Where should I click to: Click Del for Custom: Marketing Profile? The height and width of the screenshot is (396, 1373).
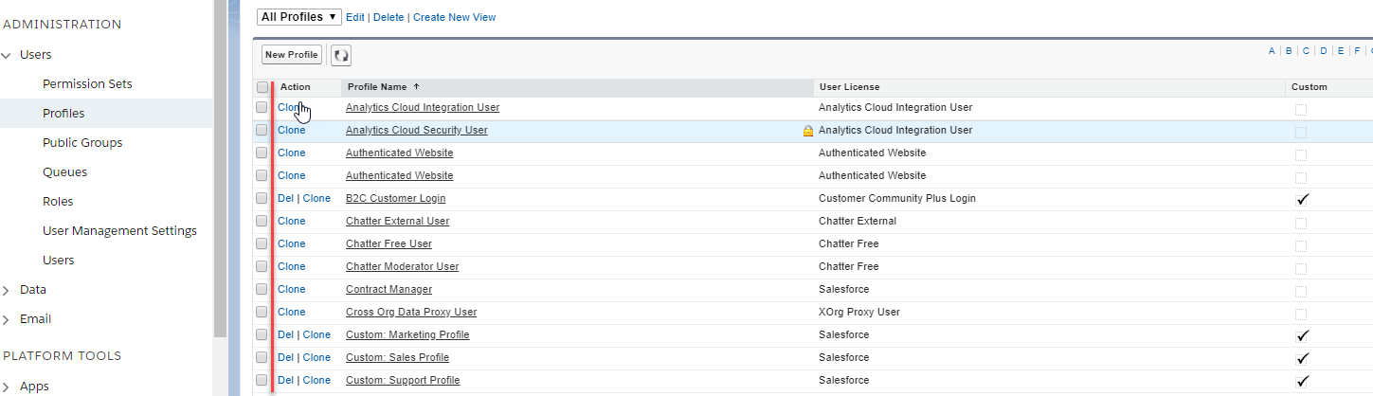click(x=285, y=335)
